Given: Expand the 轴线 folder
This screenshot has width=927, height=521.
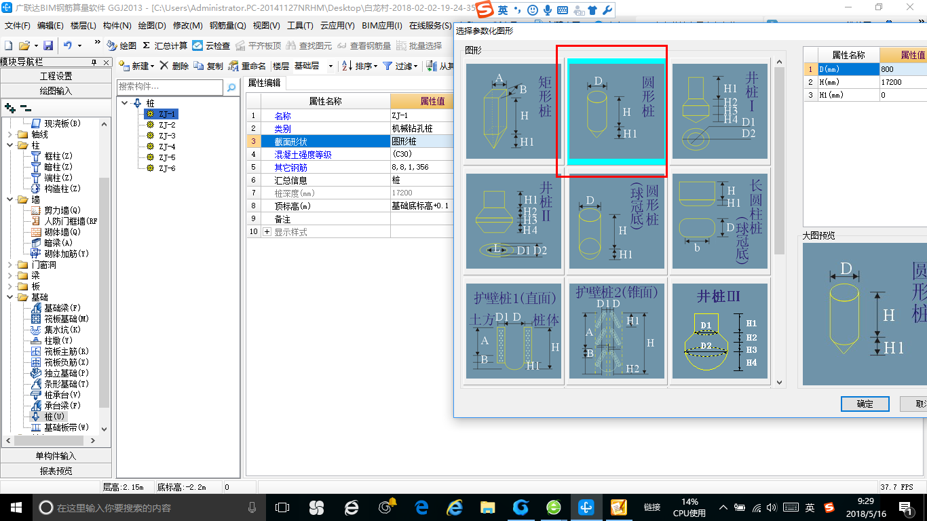Looking at the screenshot, I should coord(10,134).
